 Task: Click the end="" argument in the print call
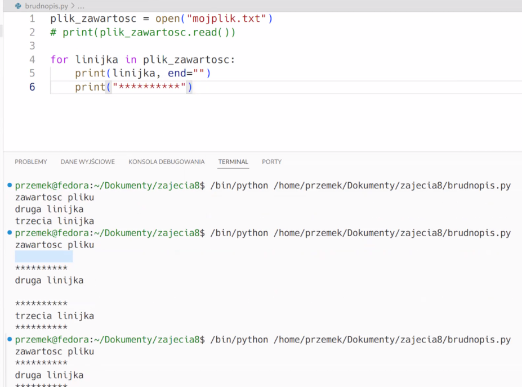186,73
